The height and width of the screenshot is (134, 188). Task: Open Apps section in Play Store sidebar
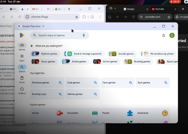22,58
